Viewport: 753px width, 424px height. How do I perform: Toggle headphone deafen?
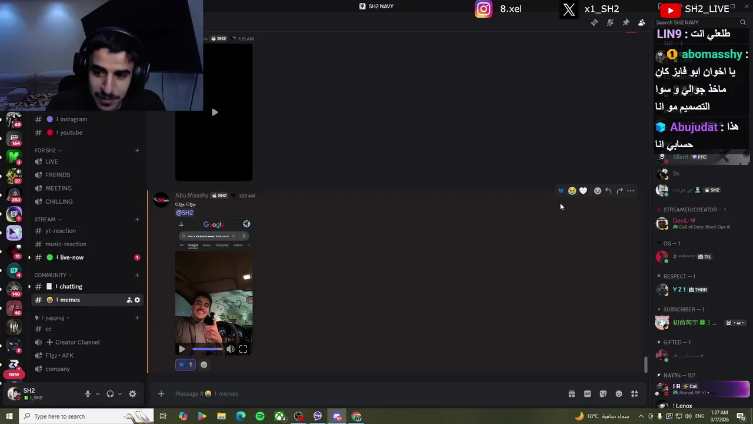tap(110, 394)
